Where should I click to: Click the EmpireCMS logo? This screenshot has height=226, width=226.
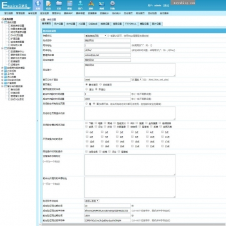click(16, 6)
